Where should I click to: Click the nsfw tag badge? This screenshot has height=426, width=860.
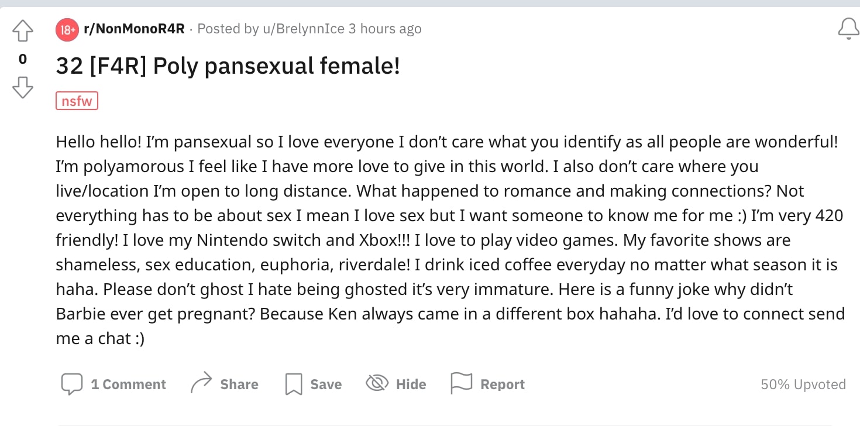click(77, 101)
